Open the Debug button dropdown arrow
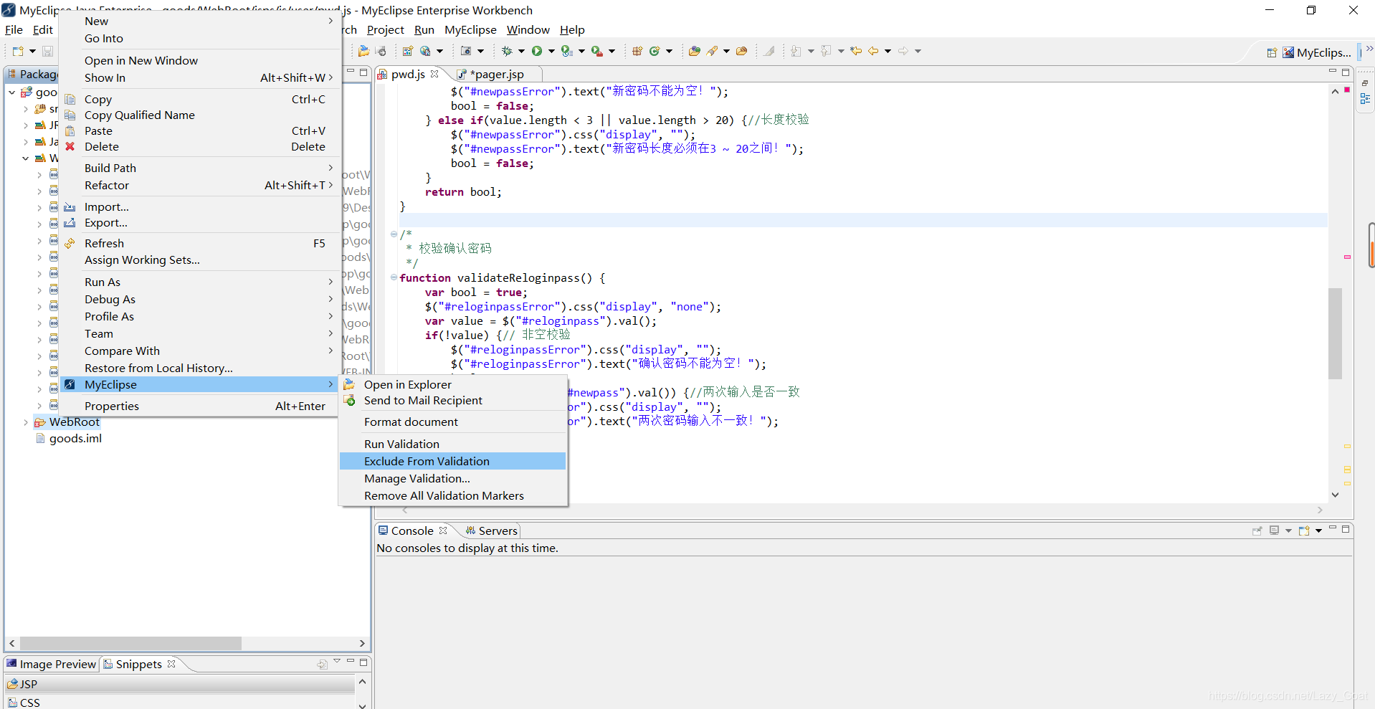This screenshot has width=1375, height=709. (x=521, y=51)
